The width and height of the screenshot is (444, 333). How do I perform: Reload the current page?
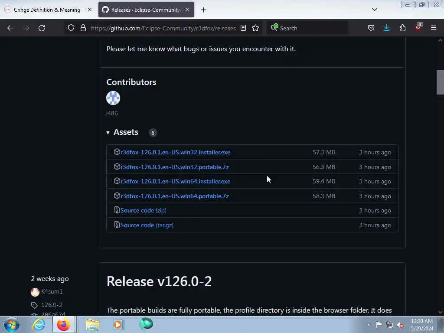tap(42, 28)
